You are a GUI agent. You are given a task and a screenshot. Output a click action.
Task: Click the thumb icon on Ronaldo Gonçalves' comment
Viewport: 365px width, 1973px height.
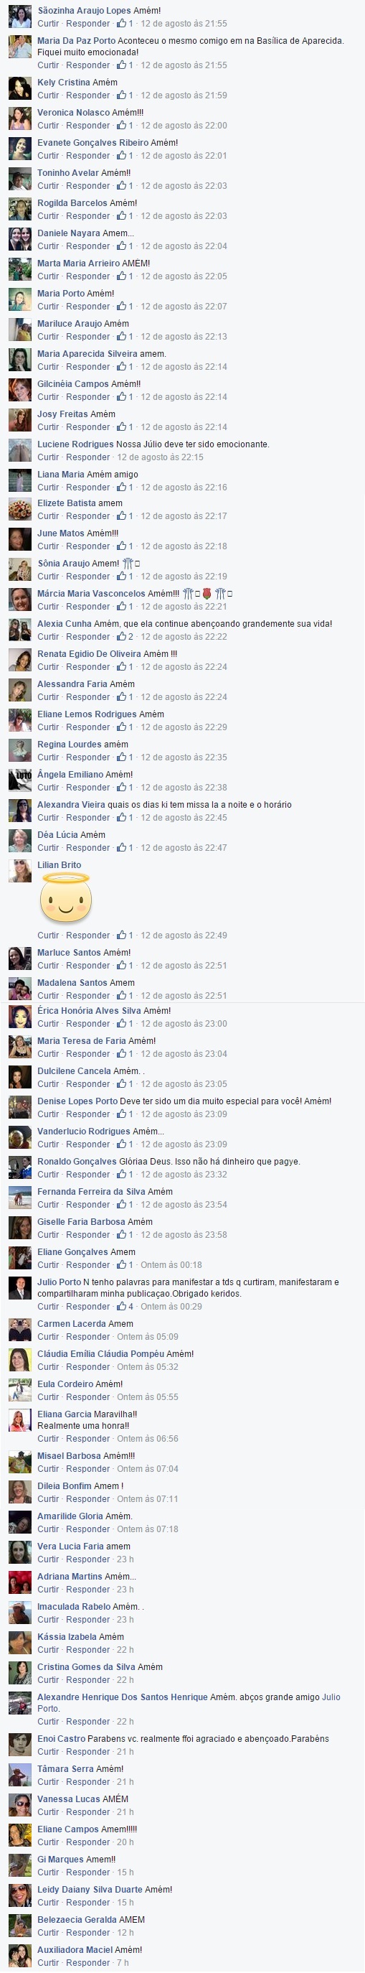tap(121, 1175)
